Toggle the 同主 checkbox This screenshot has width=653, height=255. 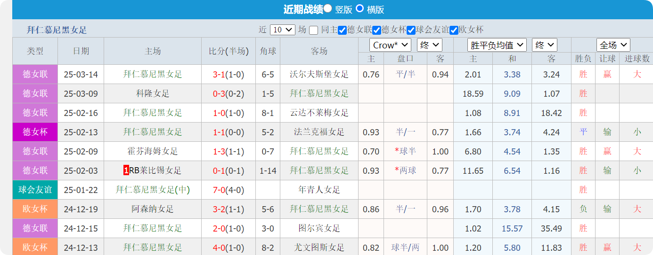click(314, 30)
